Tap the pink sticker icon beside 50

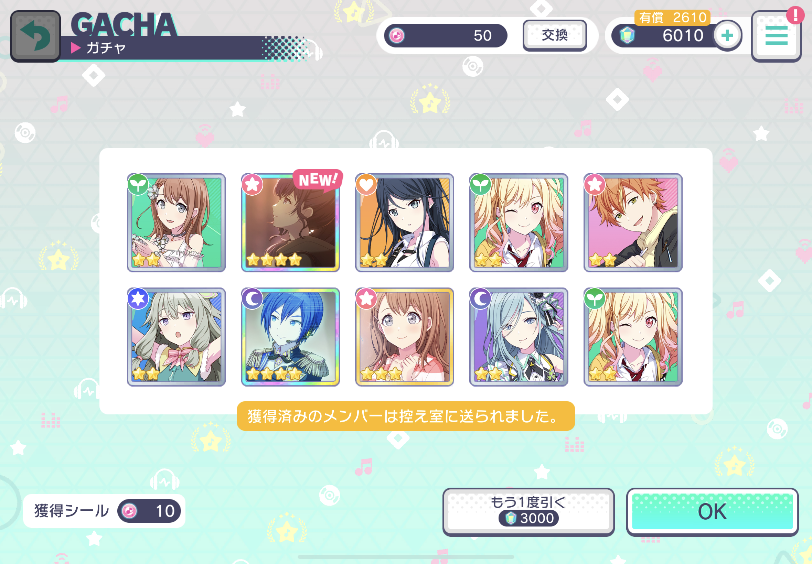point(397,35)
